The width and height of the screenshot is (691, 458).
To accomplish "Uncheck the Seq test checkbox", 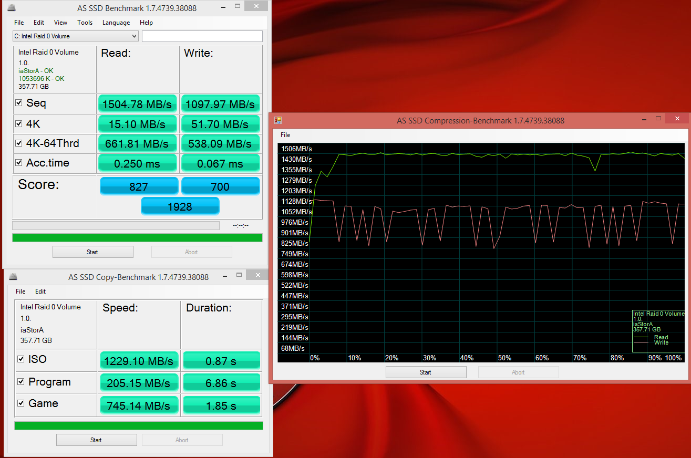I will [x=19, y=103].
